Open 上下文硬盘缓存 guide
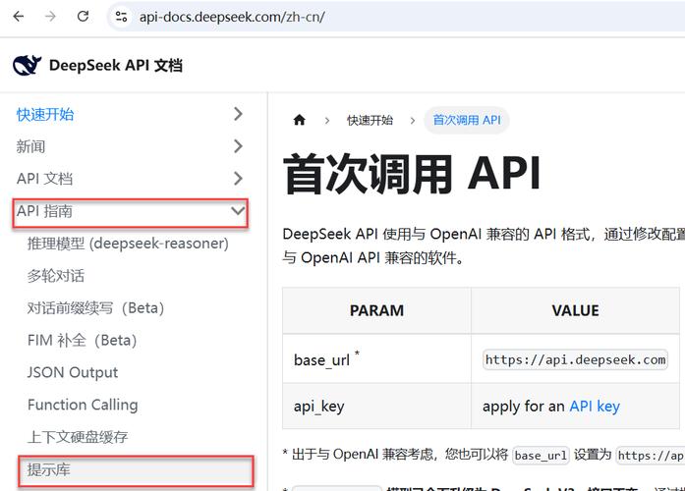 [x=78, y=437]
